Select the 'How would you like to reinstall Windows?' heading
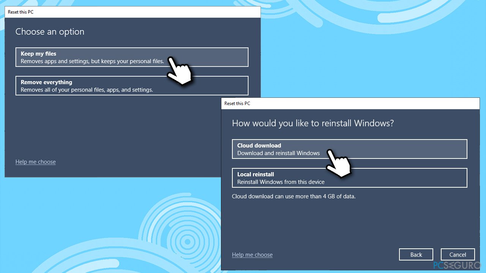 click(x=313, y=123)
